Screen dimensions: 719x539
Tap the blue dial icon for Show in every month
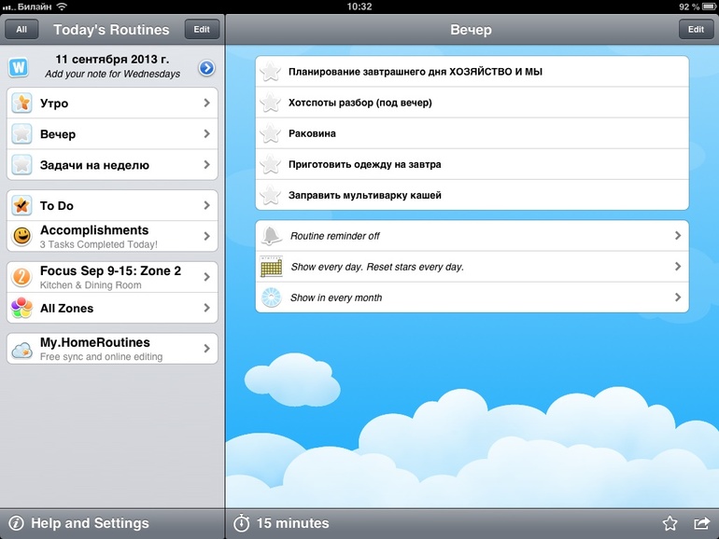click(x=271, y=297)
